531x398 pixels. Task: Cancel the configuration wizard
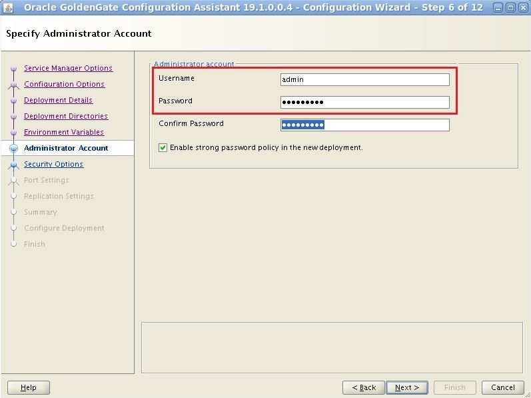pyautogui.click(x=503, y=387)
